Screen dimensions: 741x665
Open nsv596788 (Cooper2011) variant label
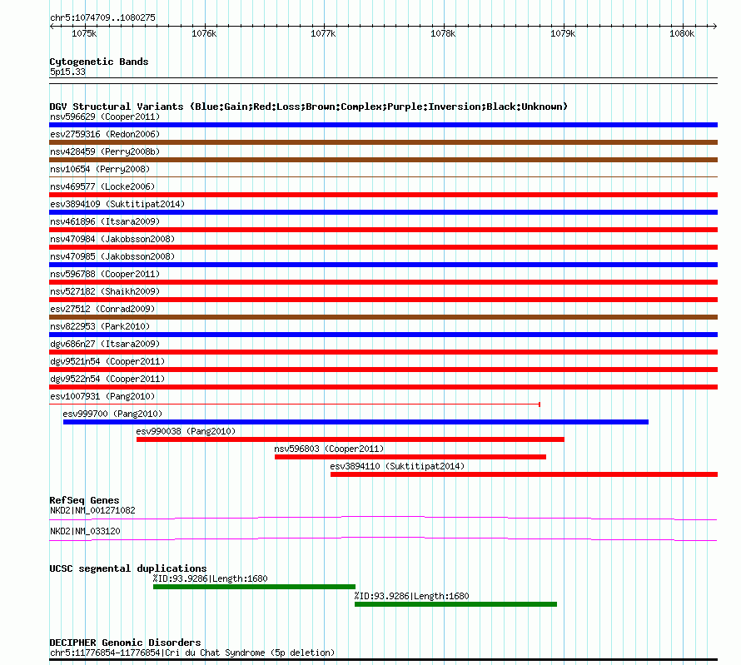pyautogui.click(x=105, y=274)
